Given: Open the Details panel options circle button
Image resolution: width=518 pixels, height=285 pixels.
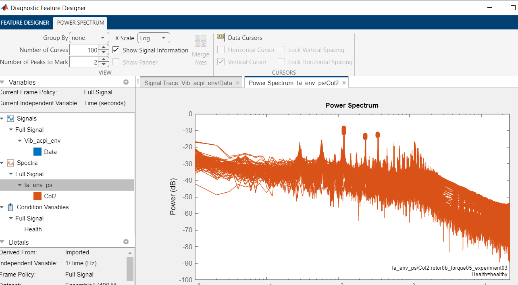Looking at the screenshot, I should point(126,242).
